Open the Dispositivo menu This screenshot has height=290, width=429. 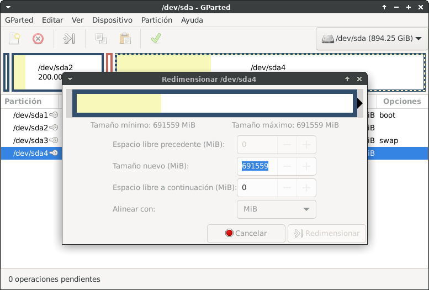112,20
